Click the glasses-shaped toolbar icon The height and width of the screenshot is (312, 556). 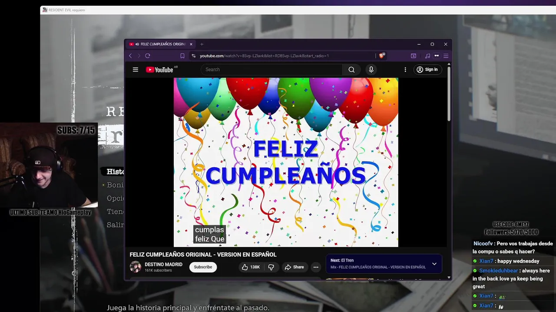437,56
